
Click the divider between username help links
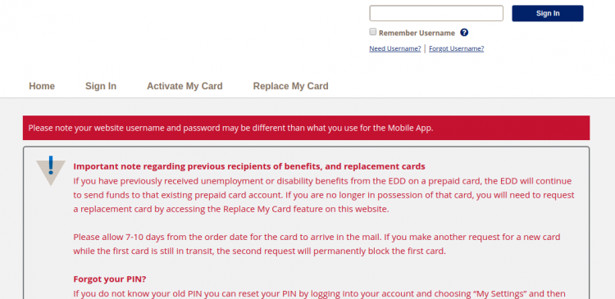(x=425, y=48)
